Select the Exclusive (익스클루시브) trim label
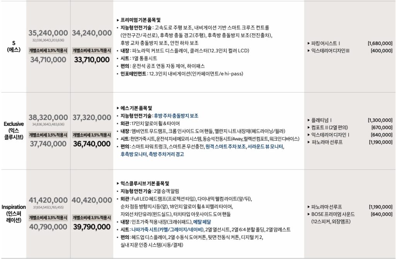This screenshot has width=396, height=259. (14, 130)
